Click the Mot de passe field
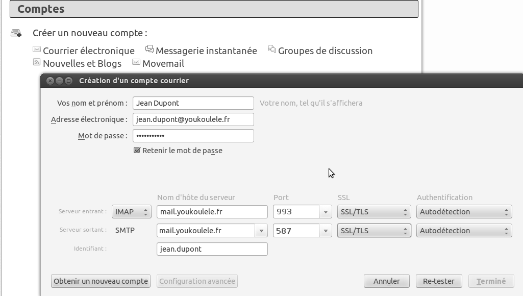 tap(193, 136)
